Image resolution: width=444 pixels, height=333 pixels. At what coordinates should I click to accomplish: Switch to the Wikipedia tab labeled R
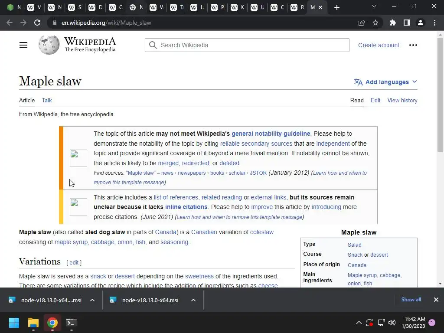298,7
